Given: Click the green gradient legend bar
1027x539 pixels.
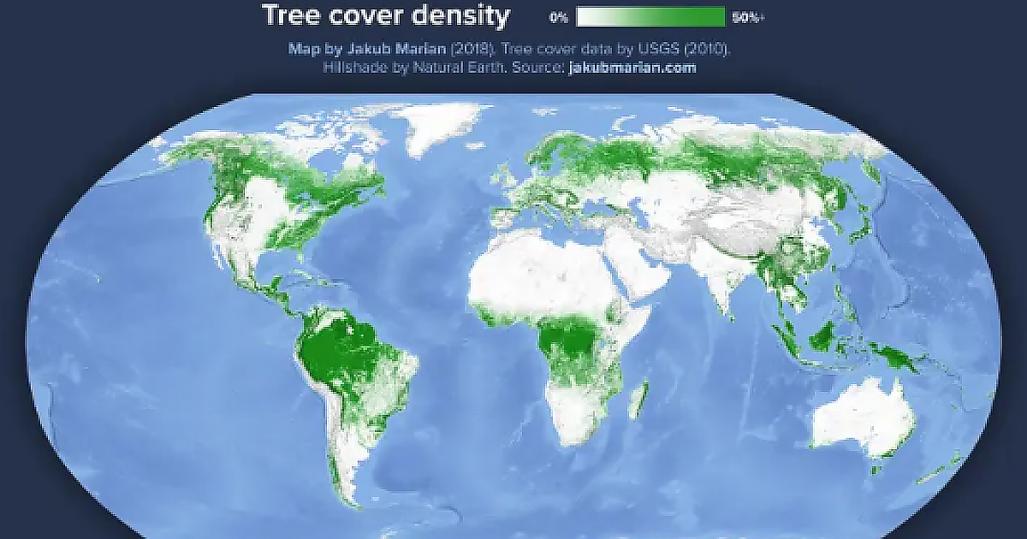Looking at the screenshot, I should pyautogui.click(x=650, y=17).
